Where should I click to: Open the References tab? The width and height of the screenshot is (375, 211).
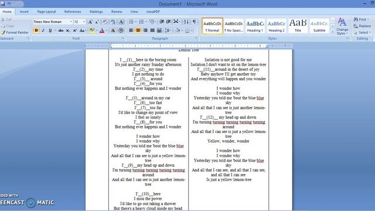pos(73,12)
